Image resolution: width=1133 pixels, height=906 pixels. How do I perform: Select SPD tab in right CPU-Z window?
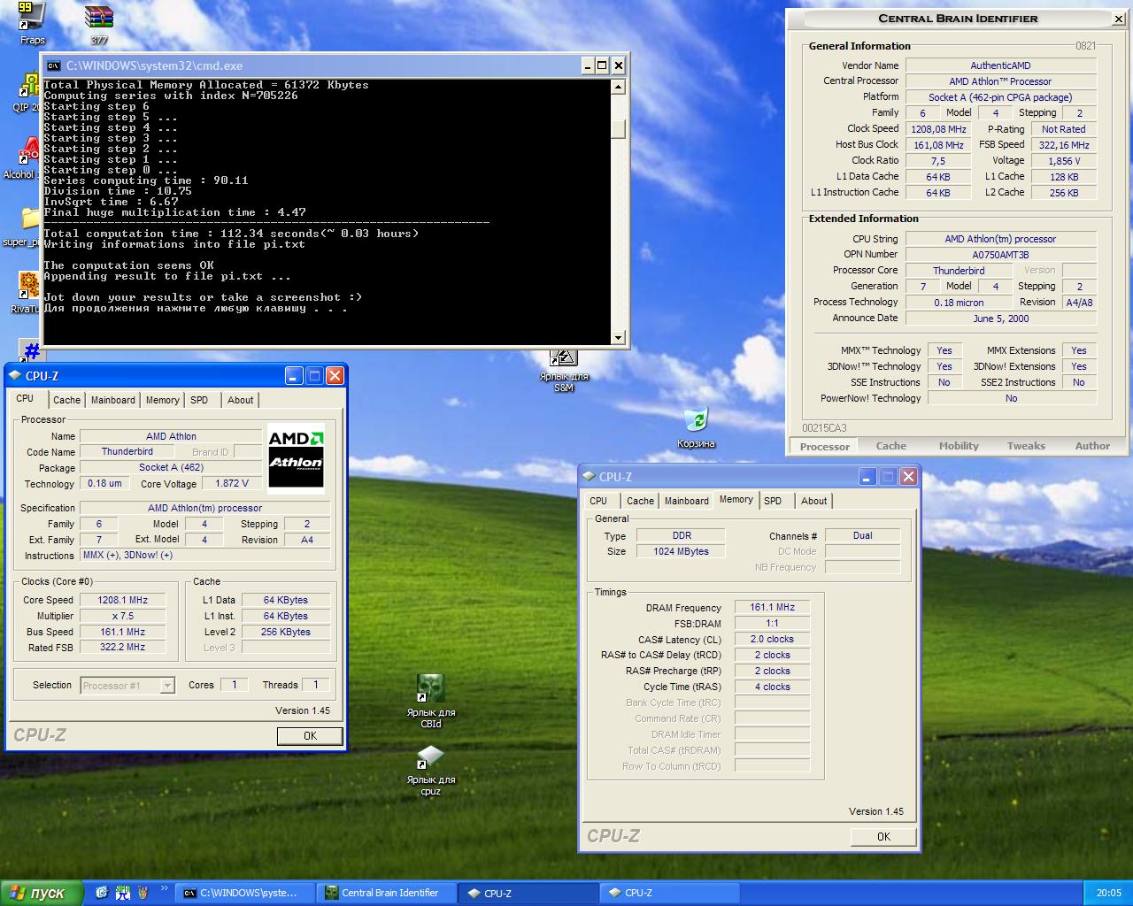[774, 501]
